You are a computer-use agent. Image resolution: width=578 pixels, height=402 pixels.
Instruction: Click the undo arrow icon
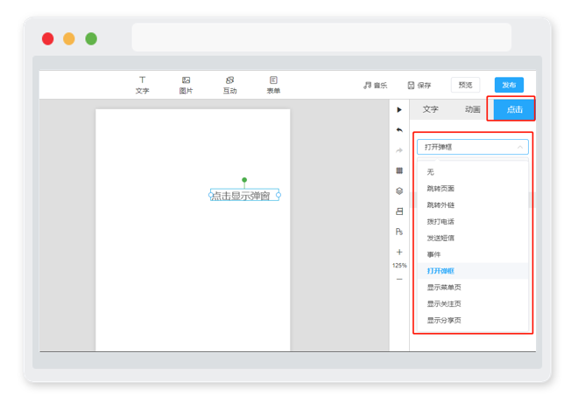click(x=399, y=130)
